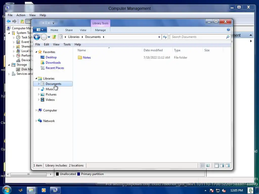Click Back arrow in Computer Management toolbar
The image size is (259, 194).
tap(9, 21)
